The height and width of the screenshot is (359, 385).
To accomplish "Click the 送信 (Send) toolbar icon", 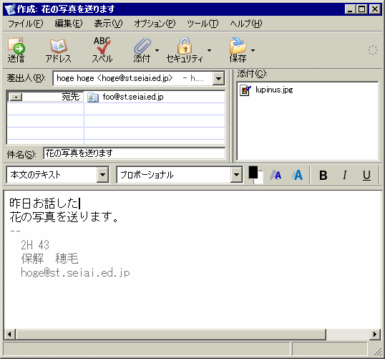I will (x=16, y=46).
